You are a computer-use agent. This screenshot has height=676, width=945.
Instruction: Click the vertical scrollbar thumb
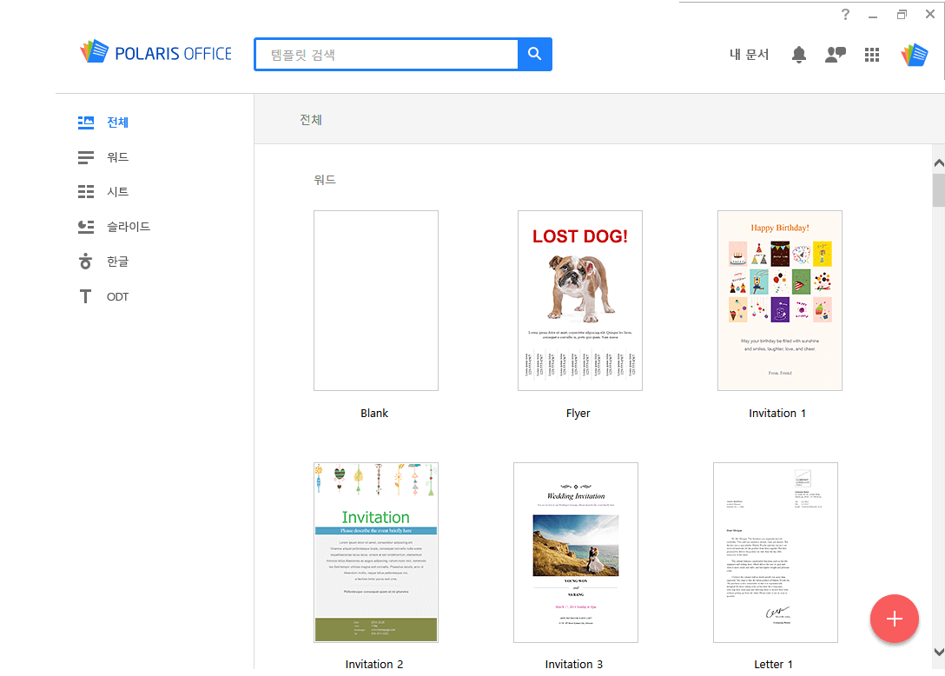938,190
